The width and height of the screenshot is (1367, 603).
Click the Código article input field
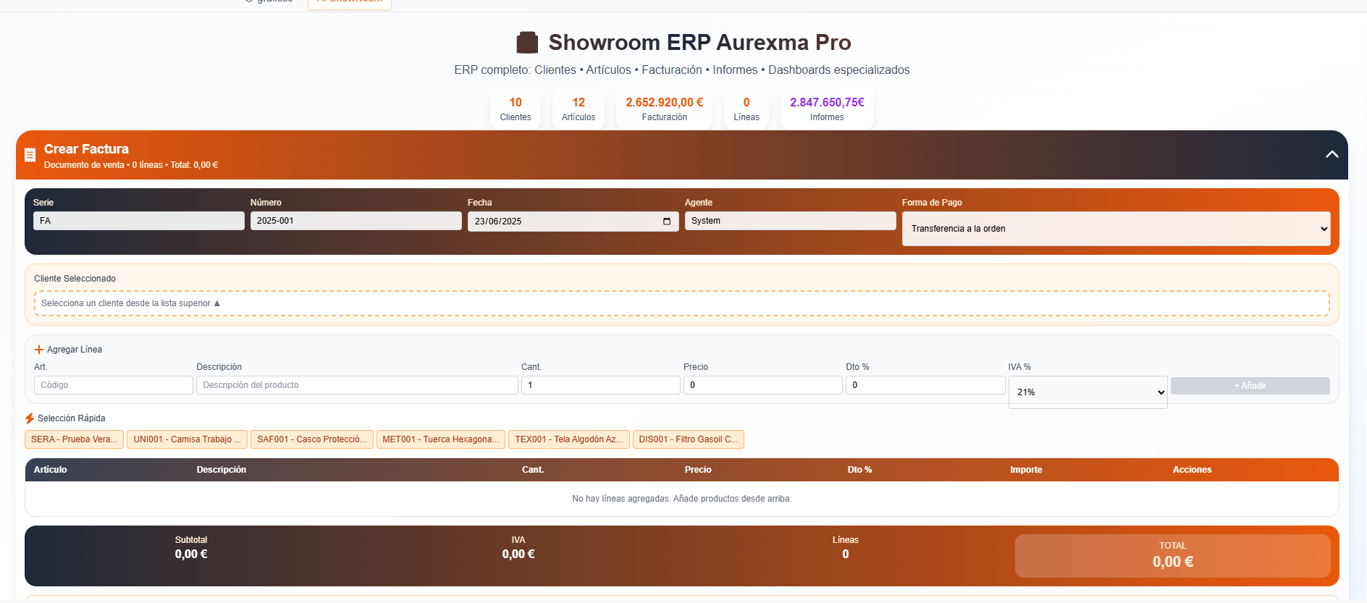pos(113,385)
